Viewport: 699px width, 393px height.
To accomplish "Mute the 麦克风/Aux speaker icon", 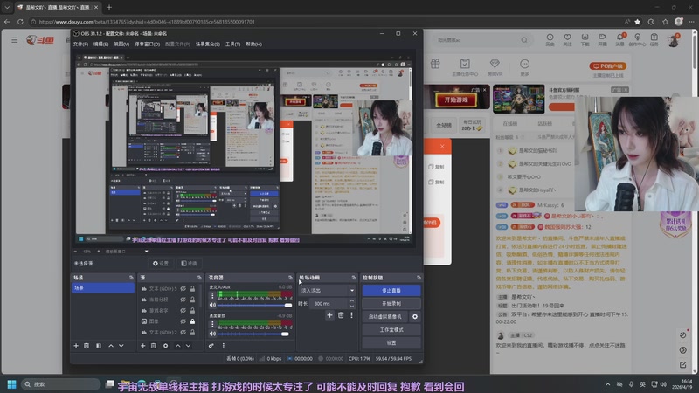I will pyautogui.click(x=212, y=305).
